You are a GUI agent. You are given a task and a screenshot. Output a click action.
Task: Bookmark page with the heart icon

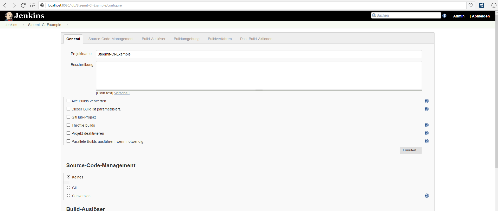(471, 5)
